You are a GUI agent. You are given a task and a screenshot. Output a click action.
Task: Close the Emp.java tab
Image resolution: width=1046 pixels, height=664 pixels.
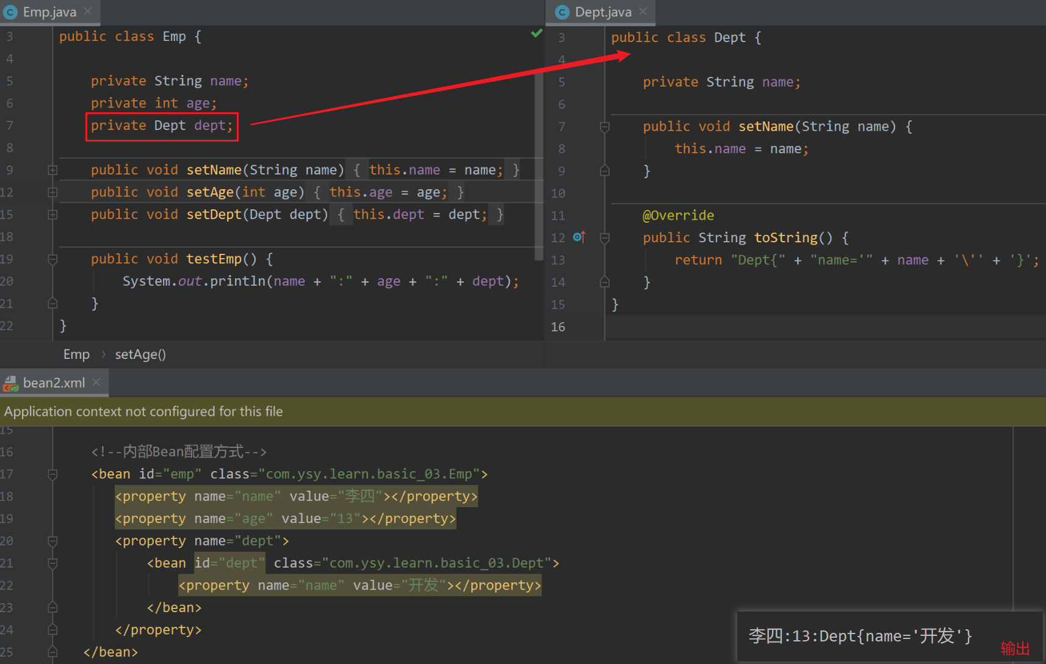tap(88, 12)
